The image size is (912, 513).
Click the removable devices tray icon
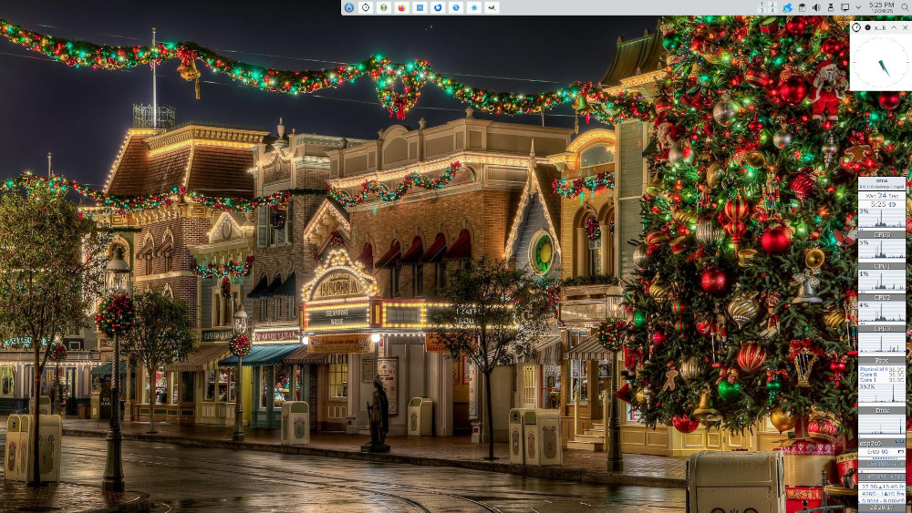click(830, 7)
